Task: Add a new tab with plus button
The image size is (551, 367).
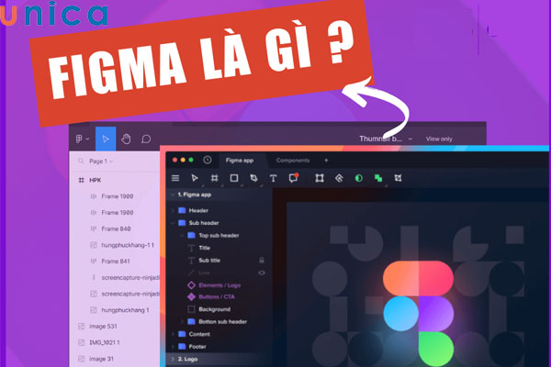Action: coord(326,161)
